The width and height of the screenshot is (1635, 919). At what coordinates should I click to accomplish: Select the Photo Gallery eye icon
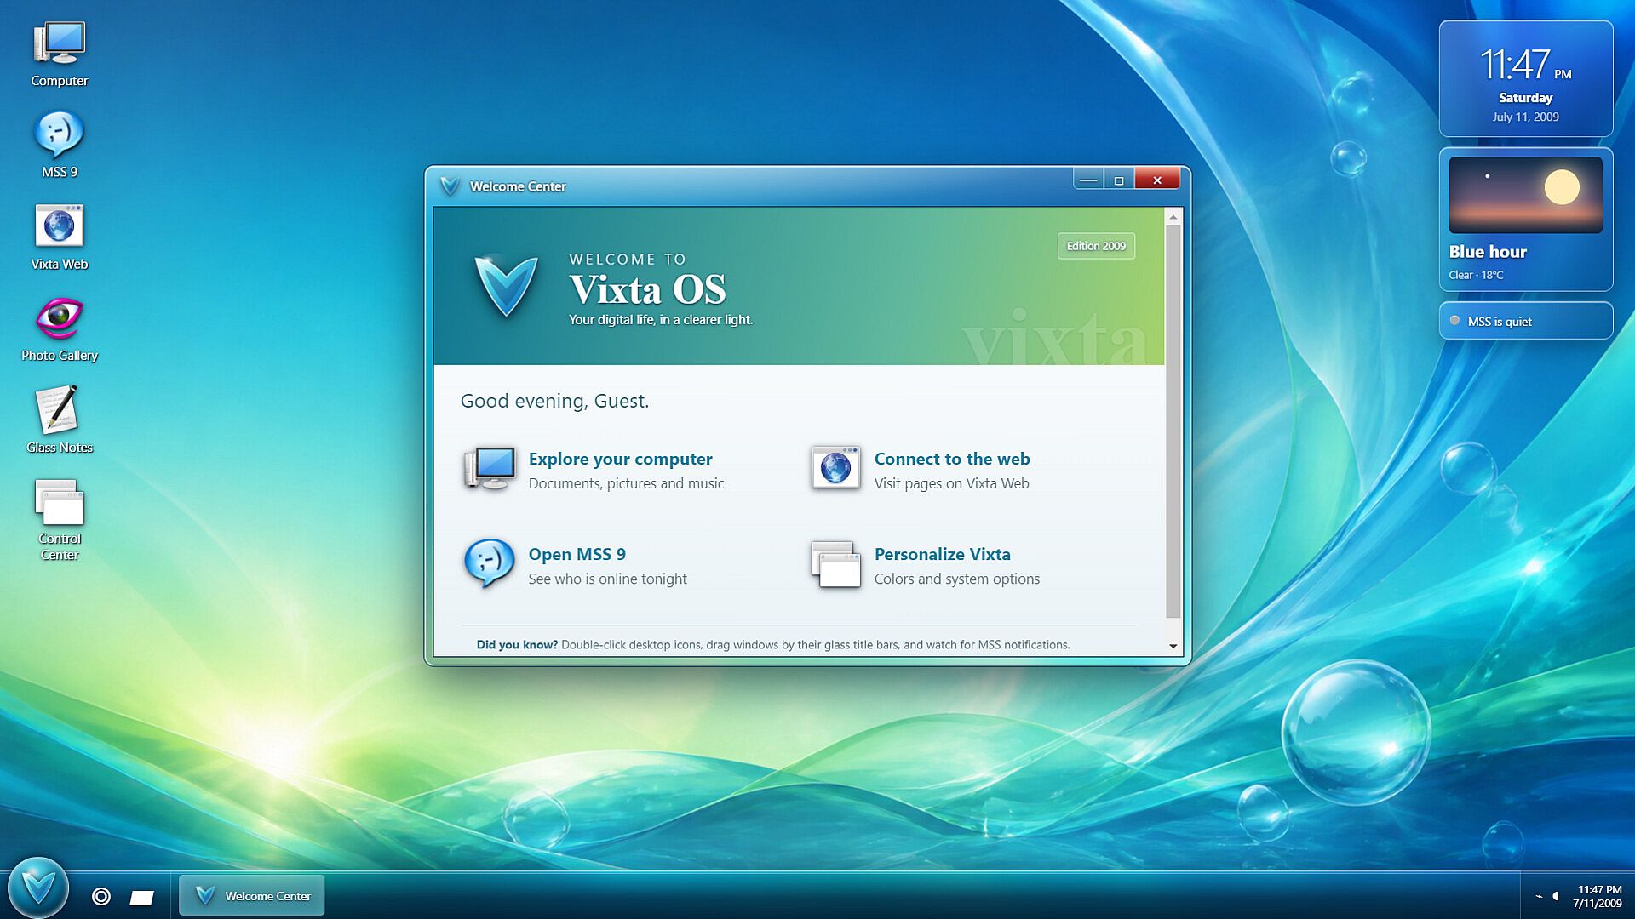[60, 319]
